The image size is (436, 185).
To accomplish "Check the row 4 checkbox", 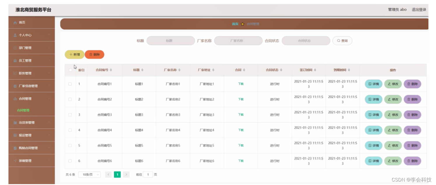I will click(x=70, y=130).
